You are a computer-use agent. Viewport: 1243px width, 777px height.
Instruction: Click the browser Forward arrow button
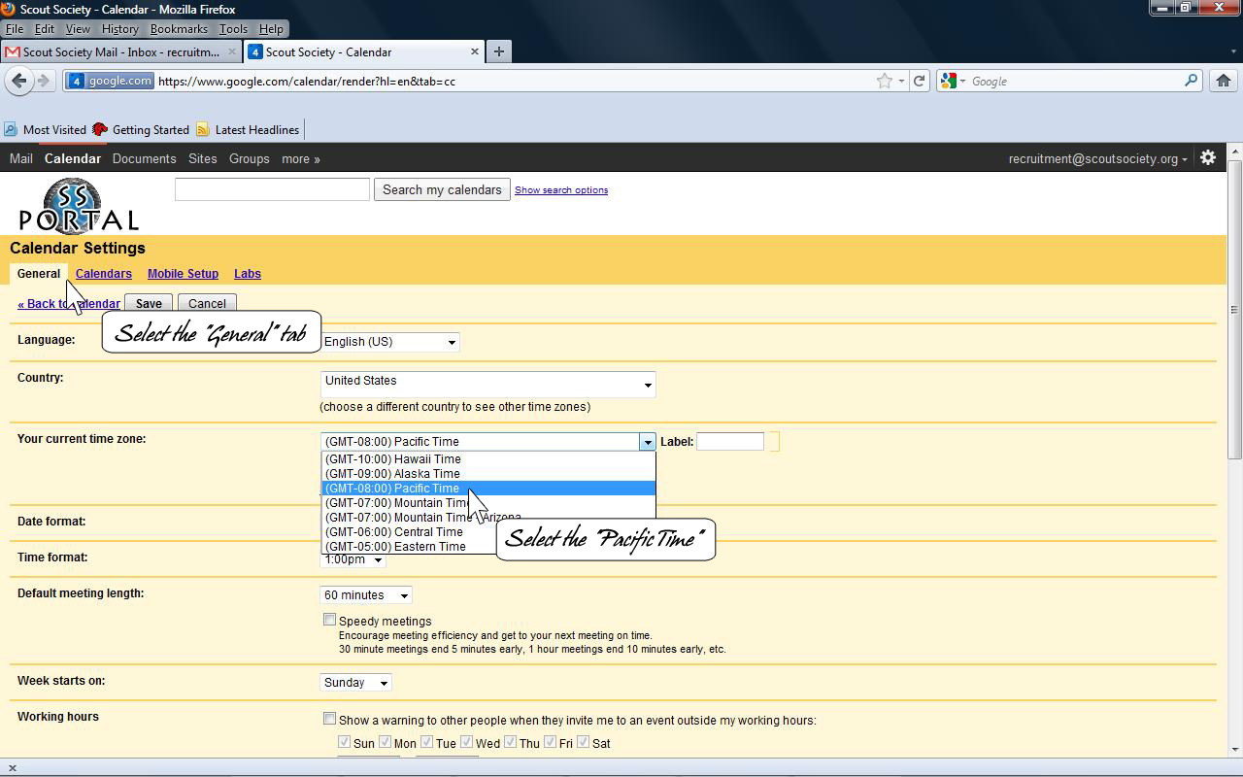[43, 81]
